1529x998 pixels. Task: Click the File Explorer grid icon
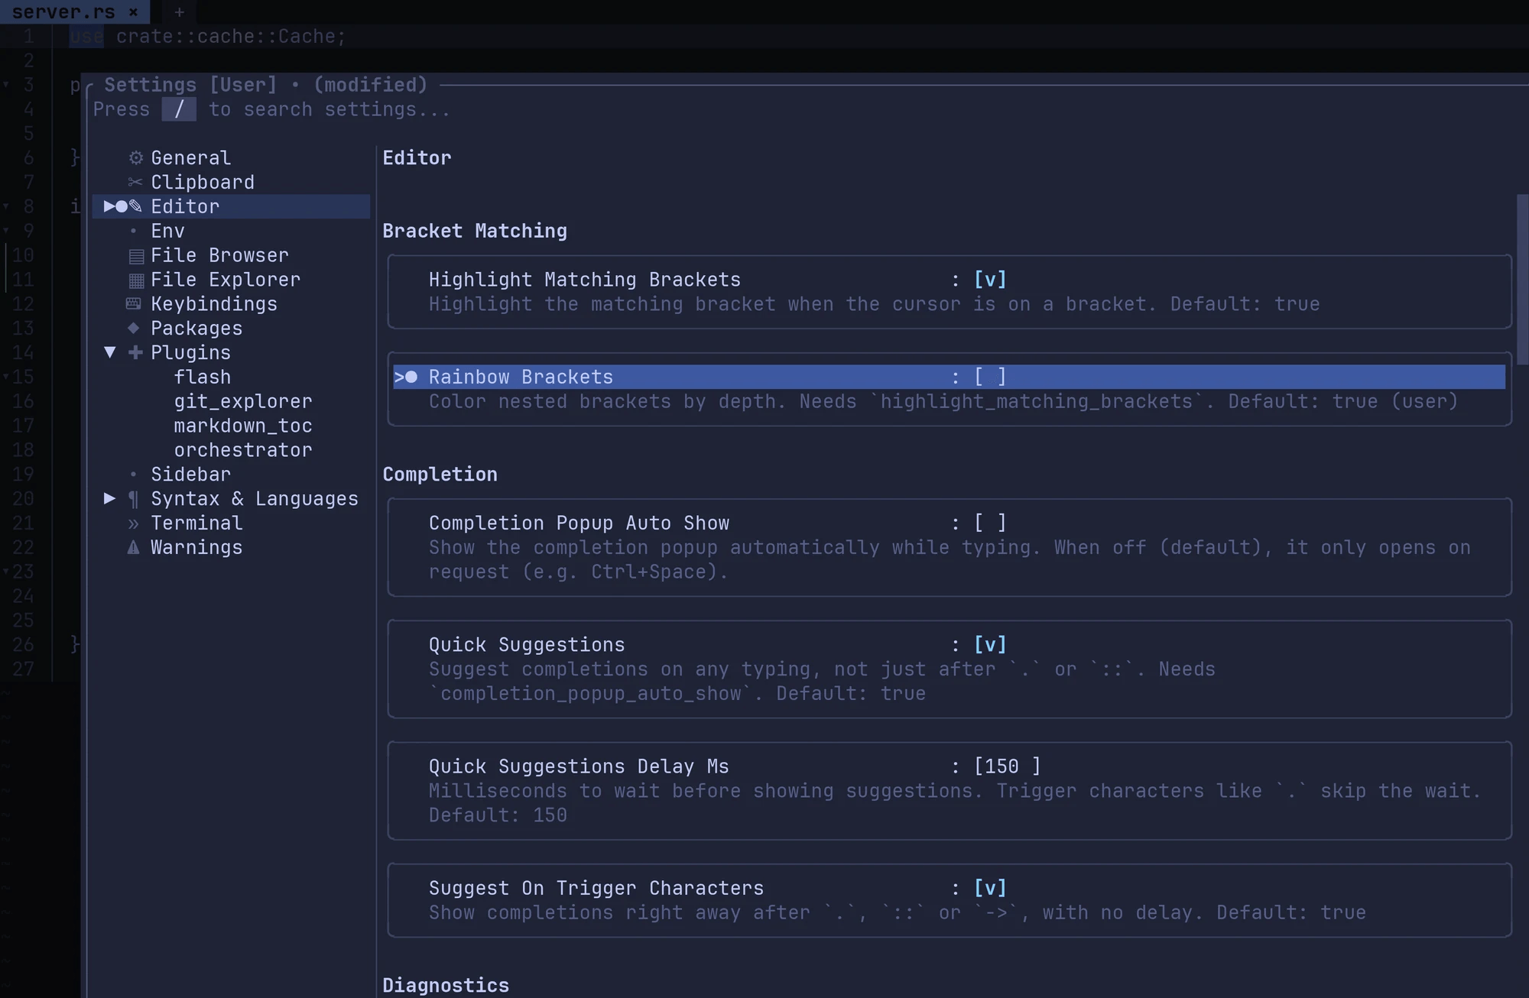coord(135,280)
